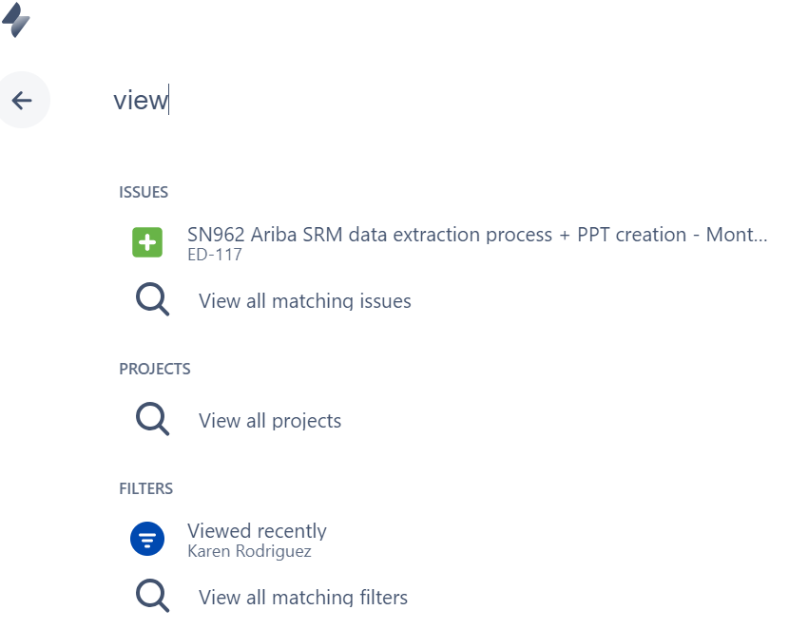789x629 pixels.
Task: Select View all matching filters
Action: 302,598
